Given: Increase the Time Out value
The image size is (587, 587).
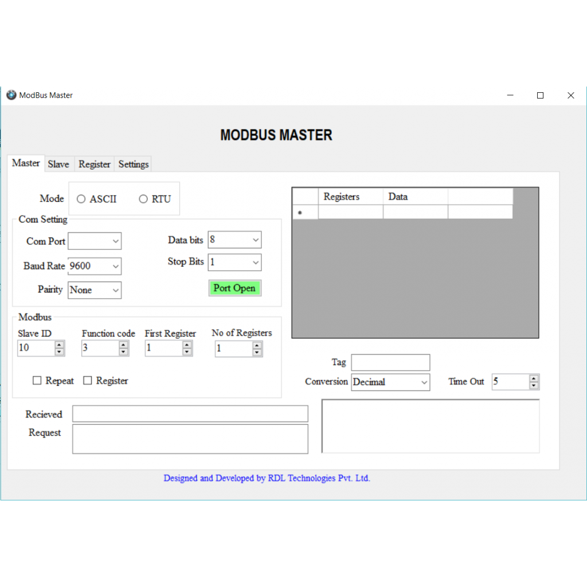Looking at the screenshot, I should point(534,378).
